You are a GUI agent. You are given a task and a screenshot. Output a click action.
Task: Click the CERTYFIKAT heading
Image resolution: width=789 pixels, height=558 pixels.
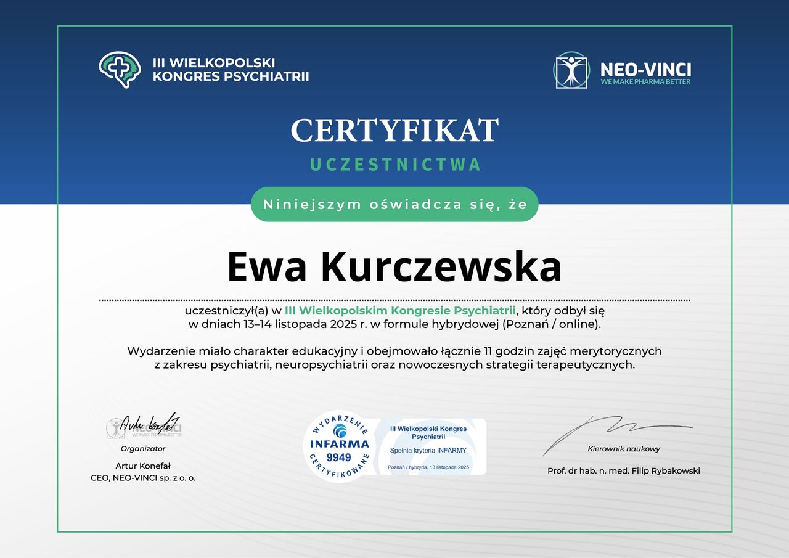(394, 131)
